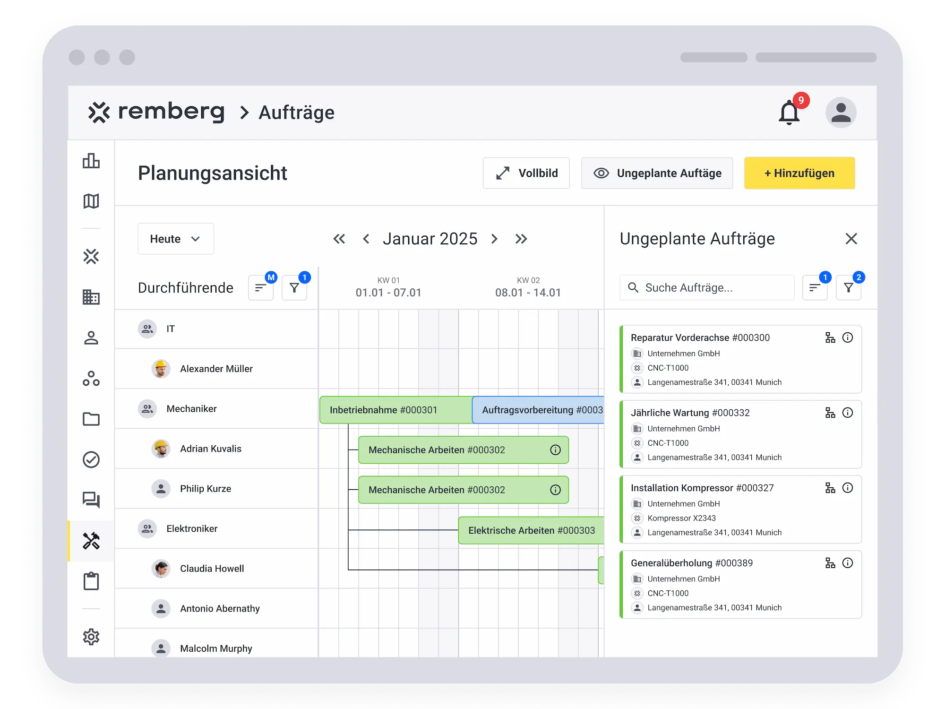This screenshot has width=945, height=709.
Task: Open sort options for unplanned orders
Action: [x=814, y=288]
